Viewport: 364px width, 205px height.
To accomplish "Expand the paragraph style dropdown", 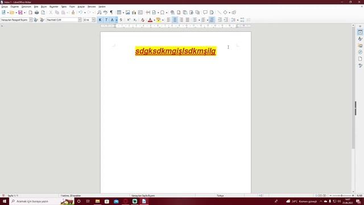I will click(x=31, y=20).
